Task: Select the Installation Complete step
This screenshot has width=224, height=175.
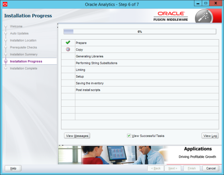Action: point(23,68)
